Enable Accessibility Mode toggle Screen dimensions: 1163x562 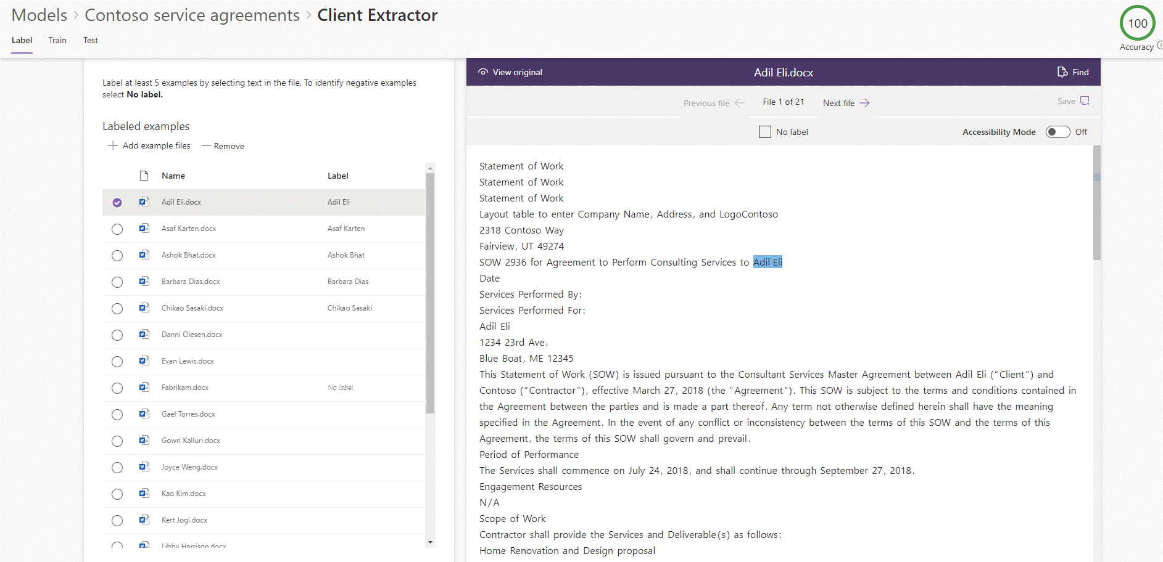coord(1057,131)
